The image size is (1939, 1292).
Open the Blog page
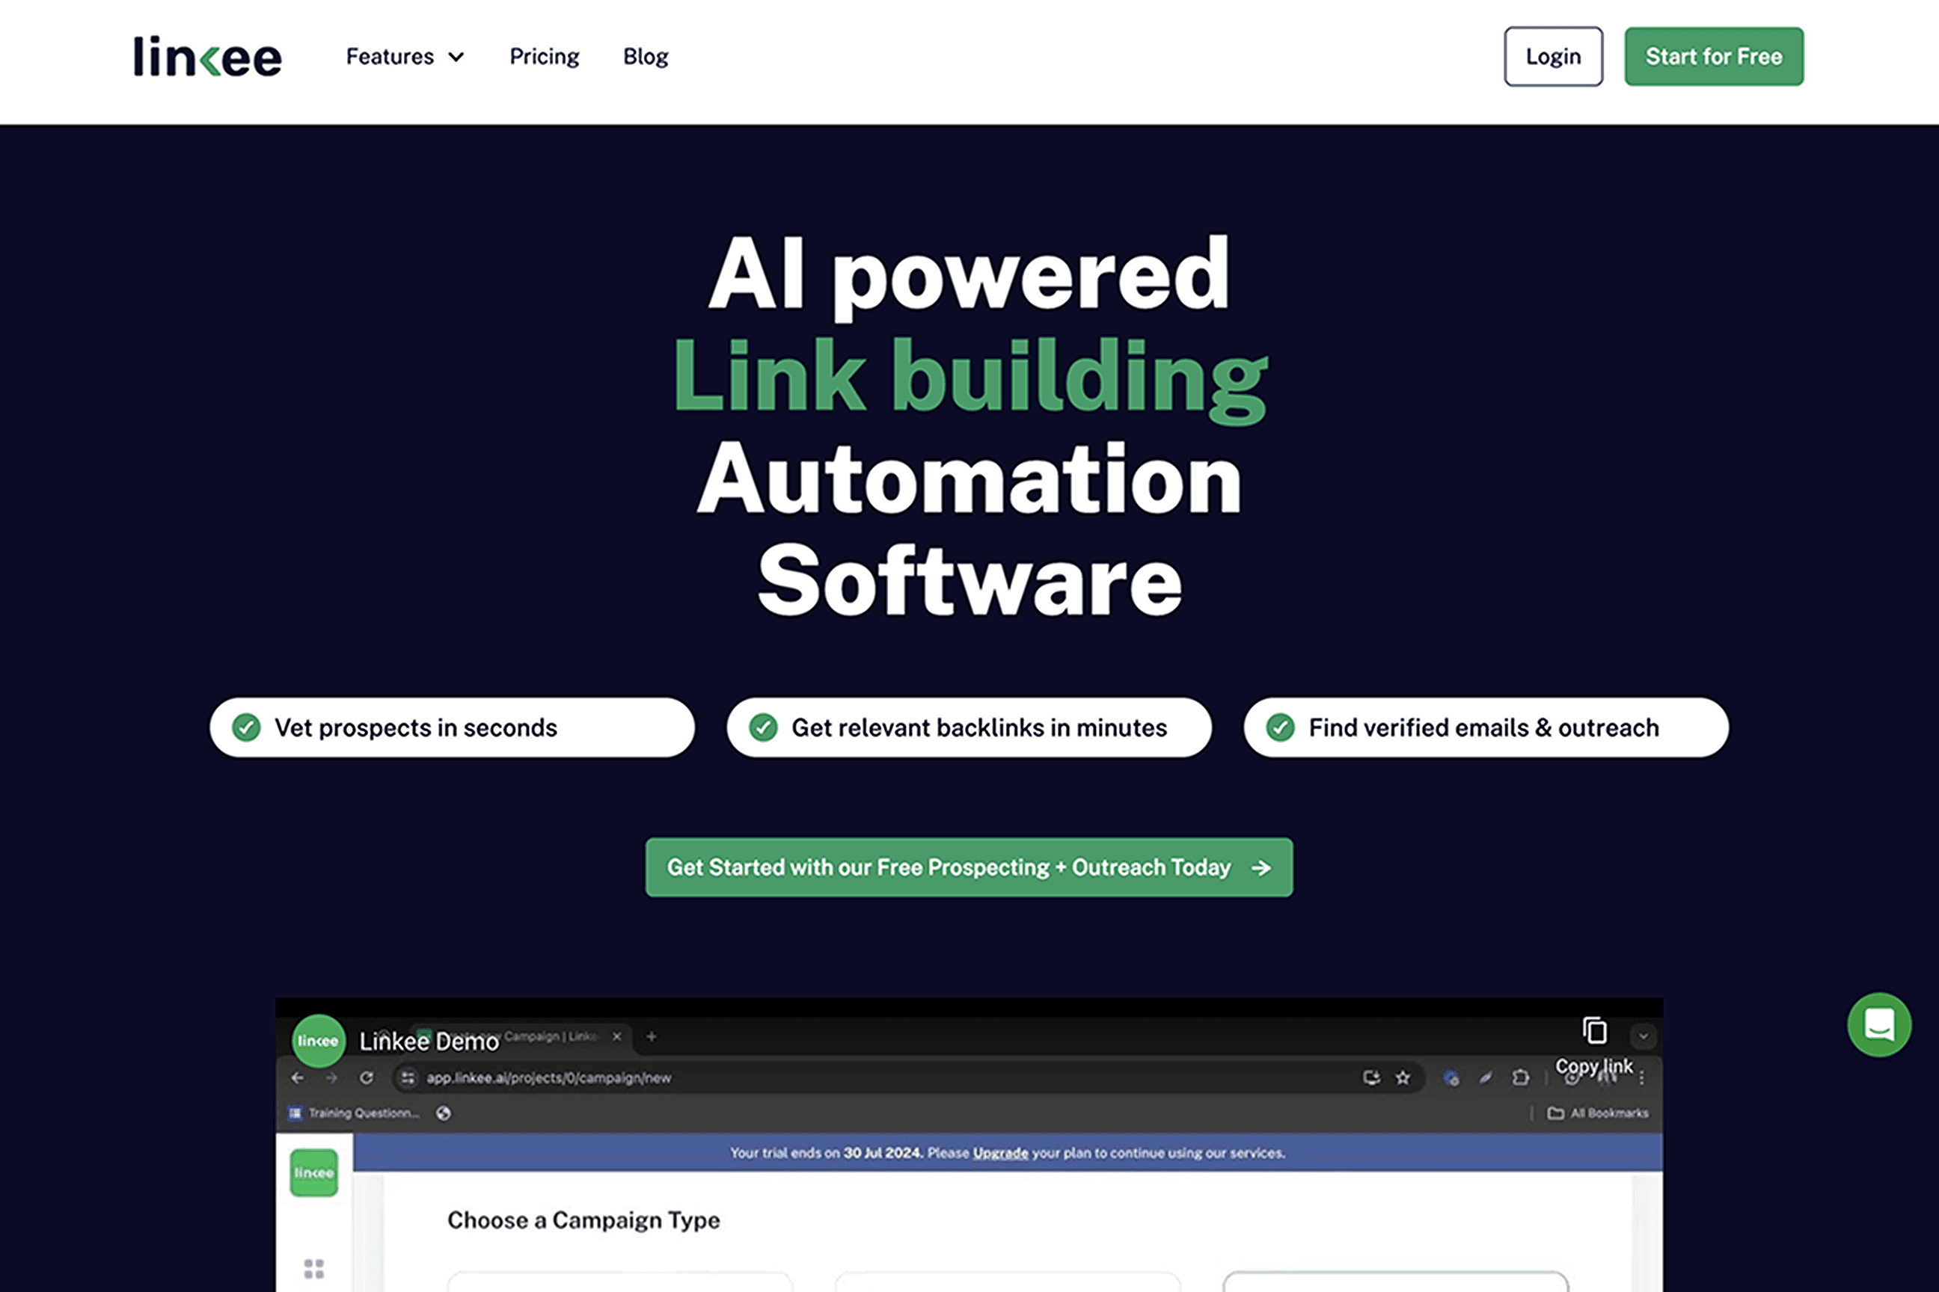pyautogui.click(x=646, y=57)
